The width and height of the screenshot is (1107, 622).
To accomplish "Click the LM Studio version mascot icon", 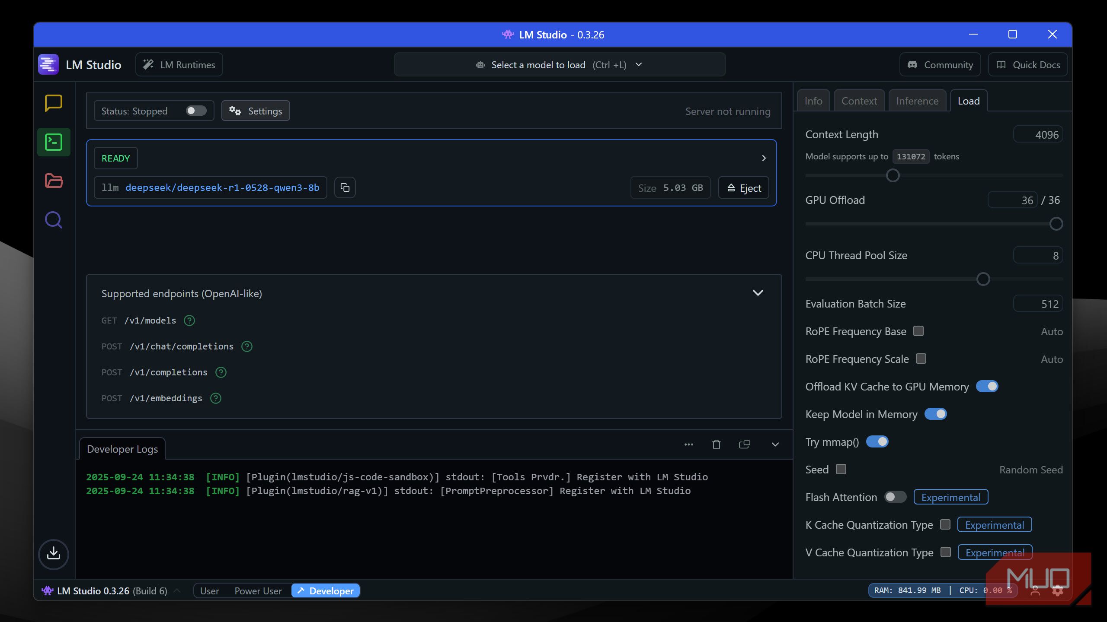I will click(47, 590).
